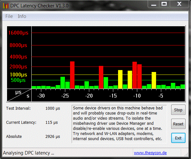Click the Analysing DPC latency status text
Viewport: 191px width, 159px height.
pos(28,153)
